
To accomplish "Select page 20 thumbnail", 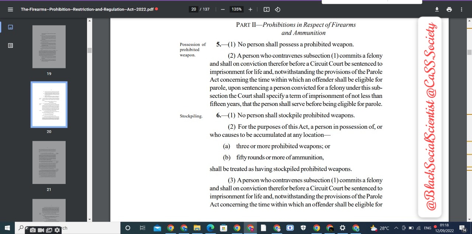I will tap(49, 104).
